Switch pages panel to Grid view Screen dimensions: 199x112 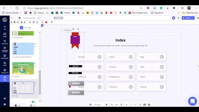33,105
